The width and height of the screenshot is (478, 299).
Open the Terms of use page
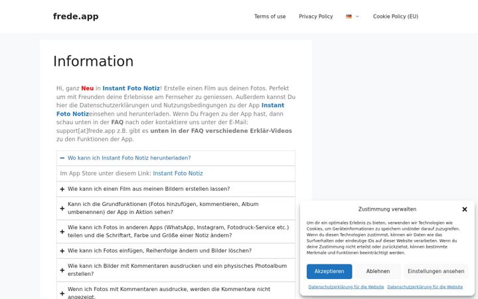coord(270,17)
